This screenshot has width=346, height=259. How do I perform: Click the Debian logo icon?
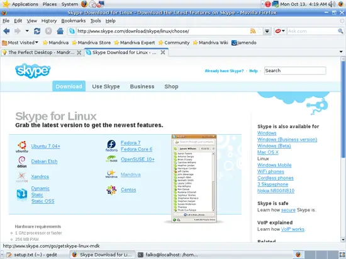coord(22,162)
